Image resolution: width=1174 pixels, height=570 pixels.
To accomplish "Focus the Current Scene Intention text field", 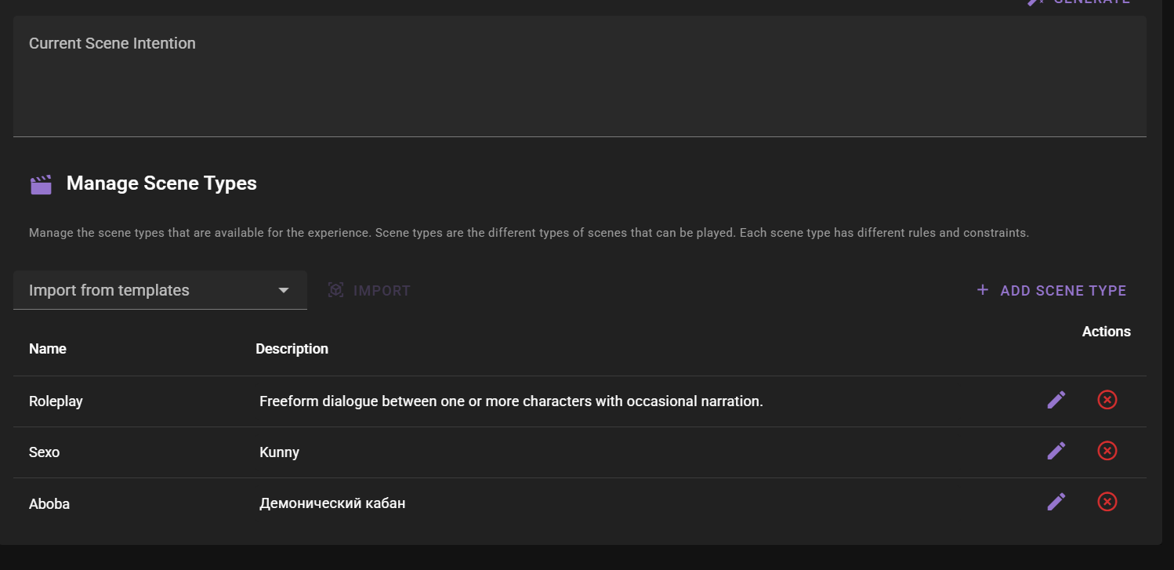I will point(579,86).
